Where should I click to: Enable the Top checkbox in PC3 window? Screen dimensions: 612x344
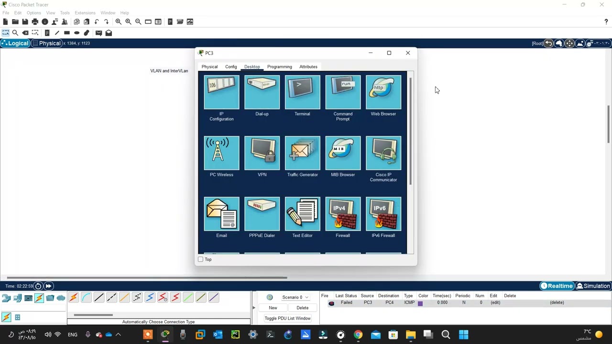201,259
